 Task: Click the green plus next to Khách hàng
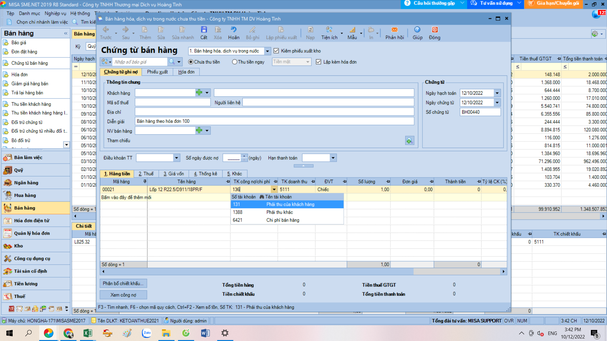pos(199,93)
